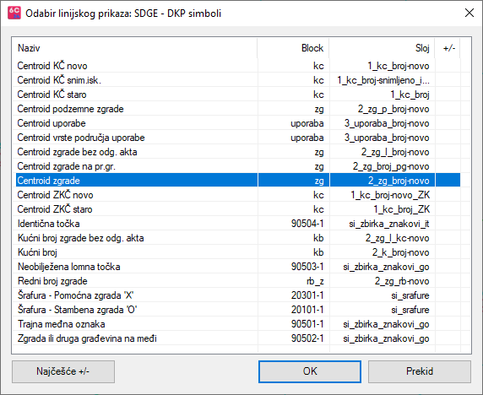483x395 pixels.
Task: Select the Centroid podzemne zgrade entry
Action: 238,109
